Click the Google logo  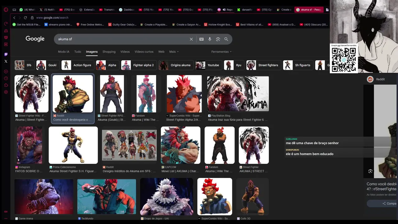pos(35,39)
